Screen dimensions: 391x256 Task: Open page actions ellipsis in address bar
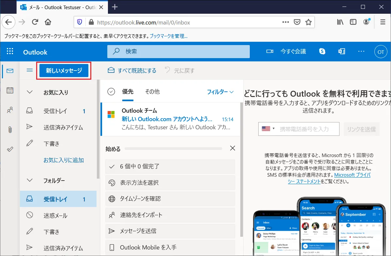286,22
